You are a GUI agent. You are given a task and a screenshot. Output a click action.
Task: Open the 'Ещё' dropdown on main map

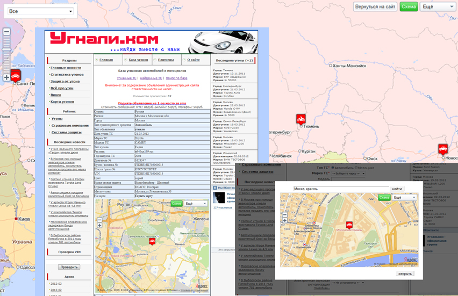pos(438,6)
